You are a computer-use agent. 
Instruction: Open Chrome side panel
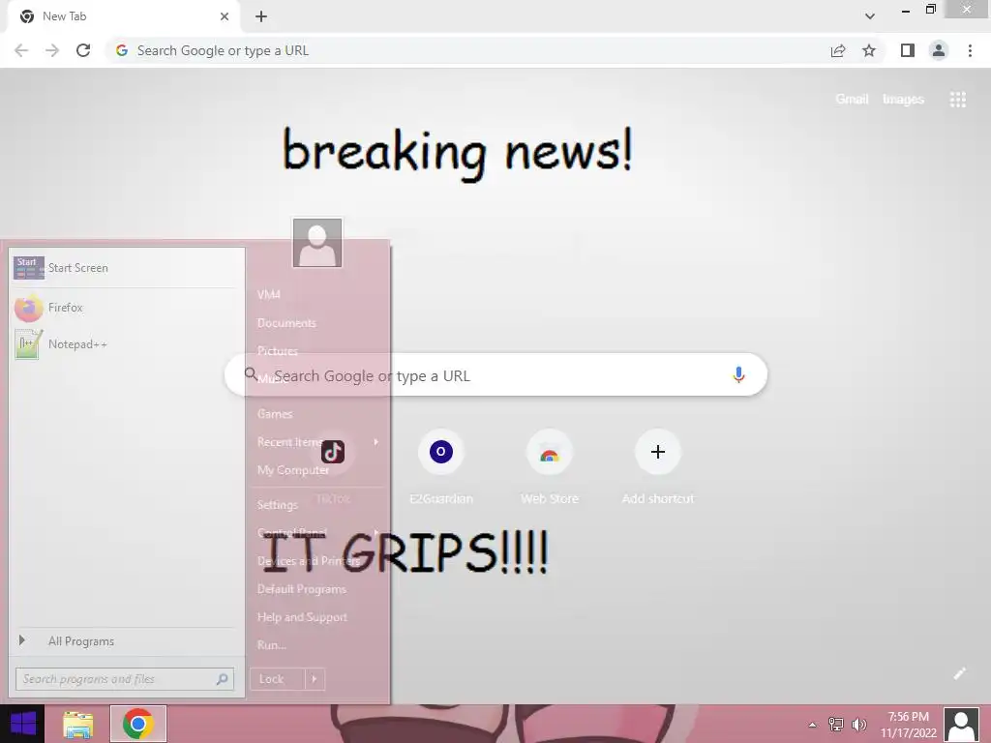908,50
